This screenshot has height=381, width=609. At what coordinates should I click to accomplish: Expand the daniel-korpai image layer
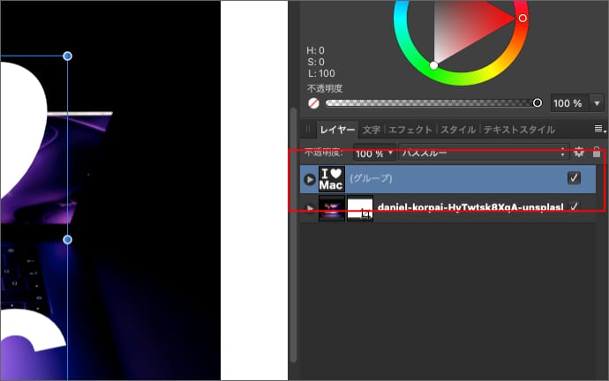[309, 208]
